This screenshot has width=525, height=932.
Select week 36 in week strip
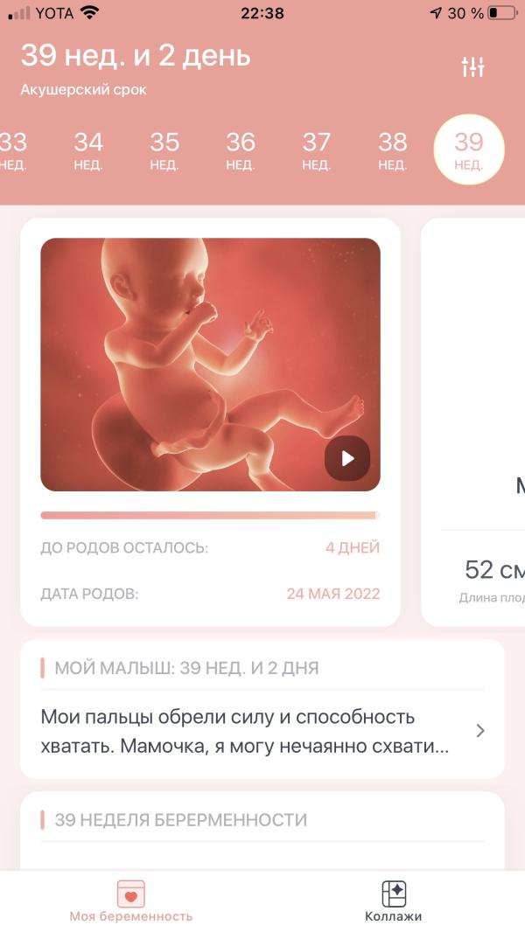[241, 150]
